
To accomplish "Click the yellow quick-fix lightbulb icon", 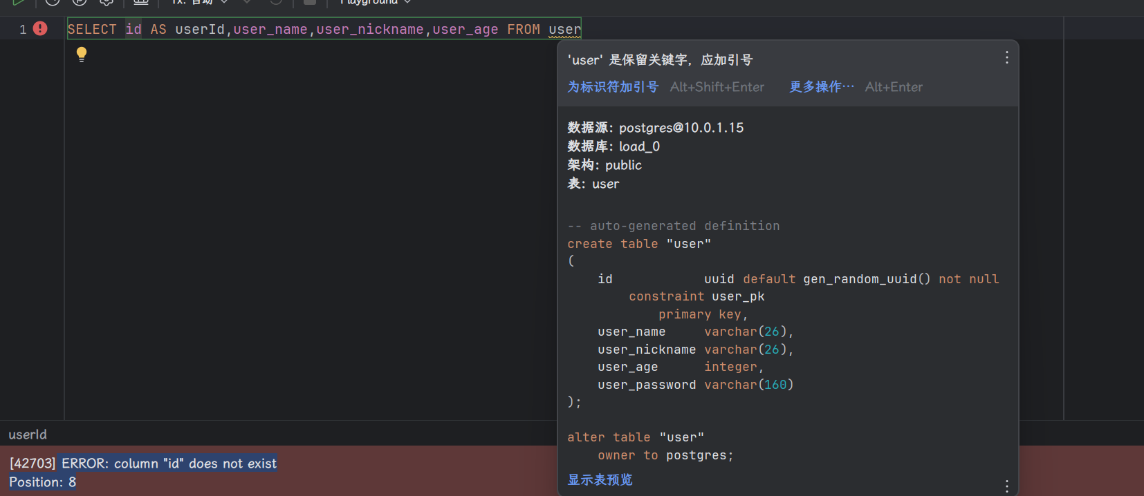I will click(82, 55).
